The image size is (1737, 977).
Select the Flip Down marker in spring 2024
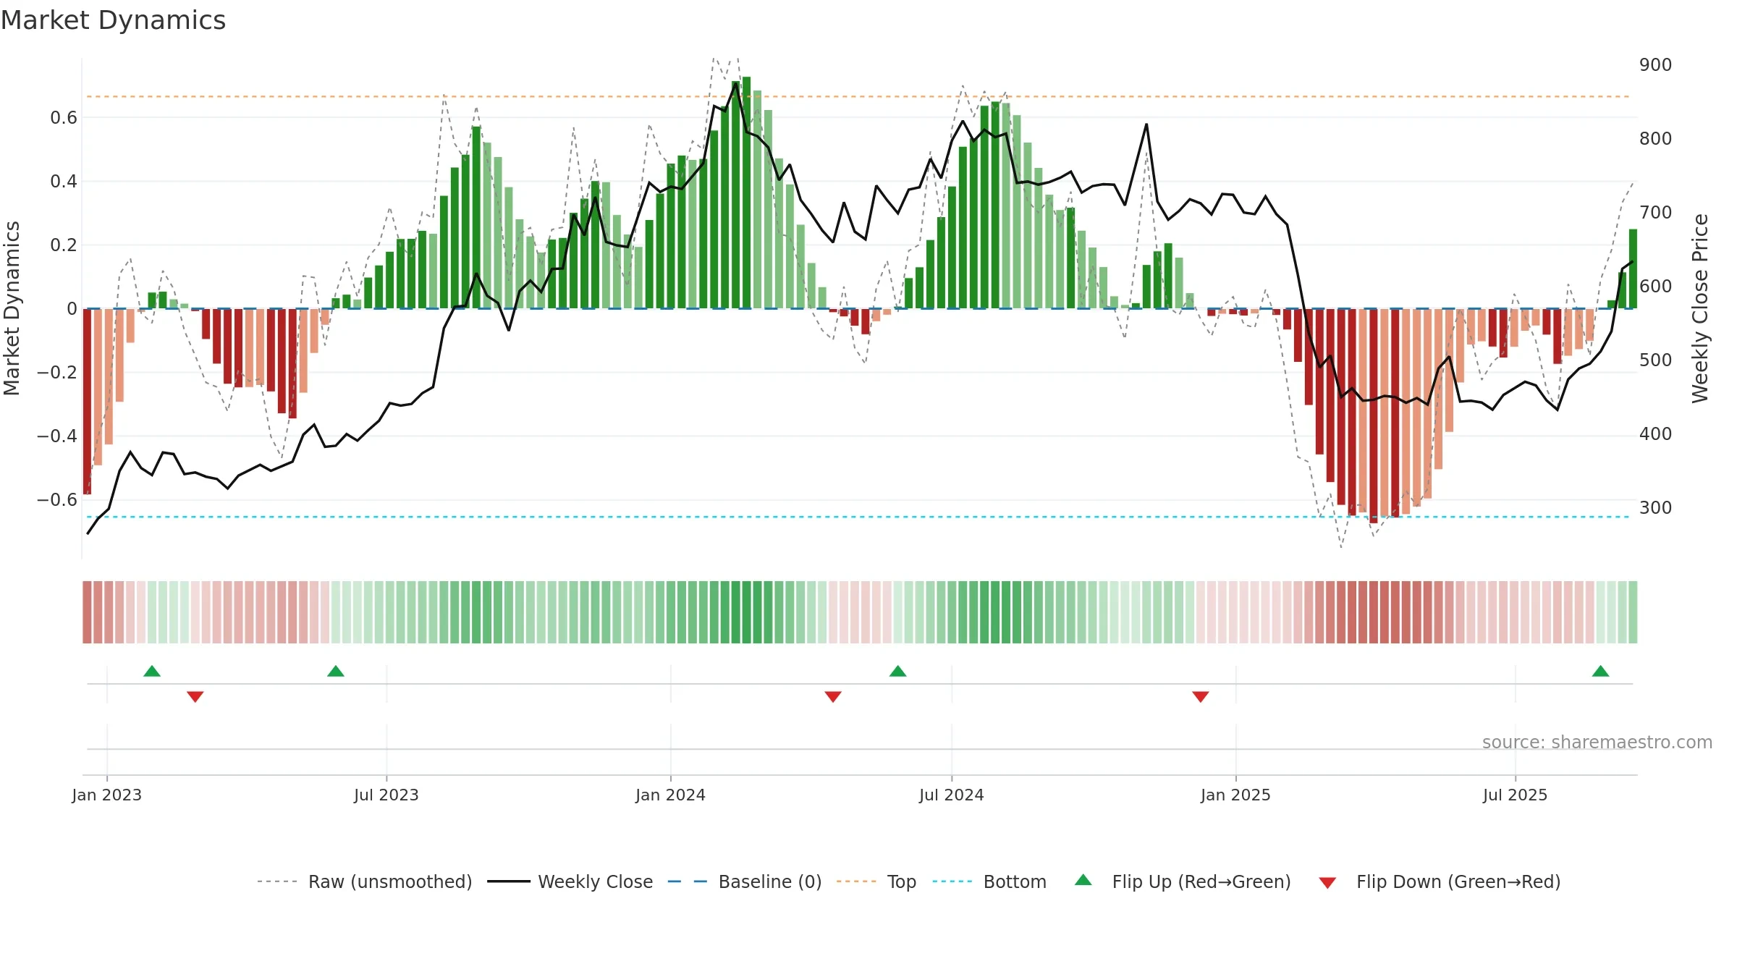coord(833,696)
